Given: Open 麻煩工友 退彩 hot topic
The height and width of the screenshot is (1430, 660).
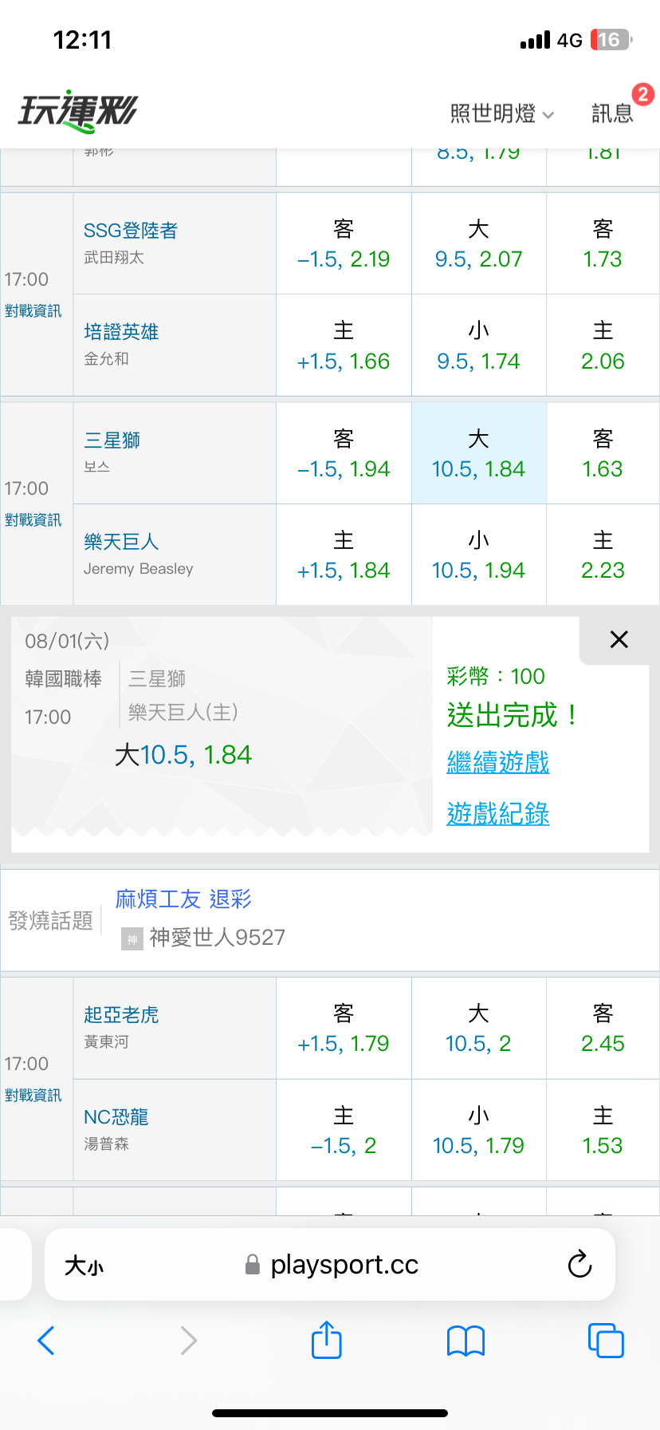Looking at the screenshot, I should pyautogui.click(x=183, y=899).
